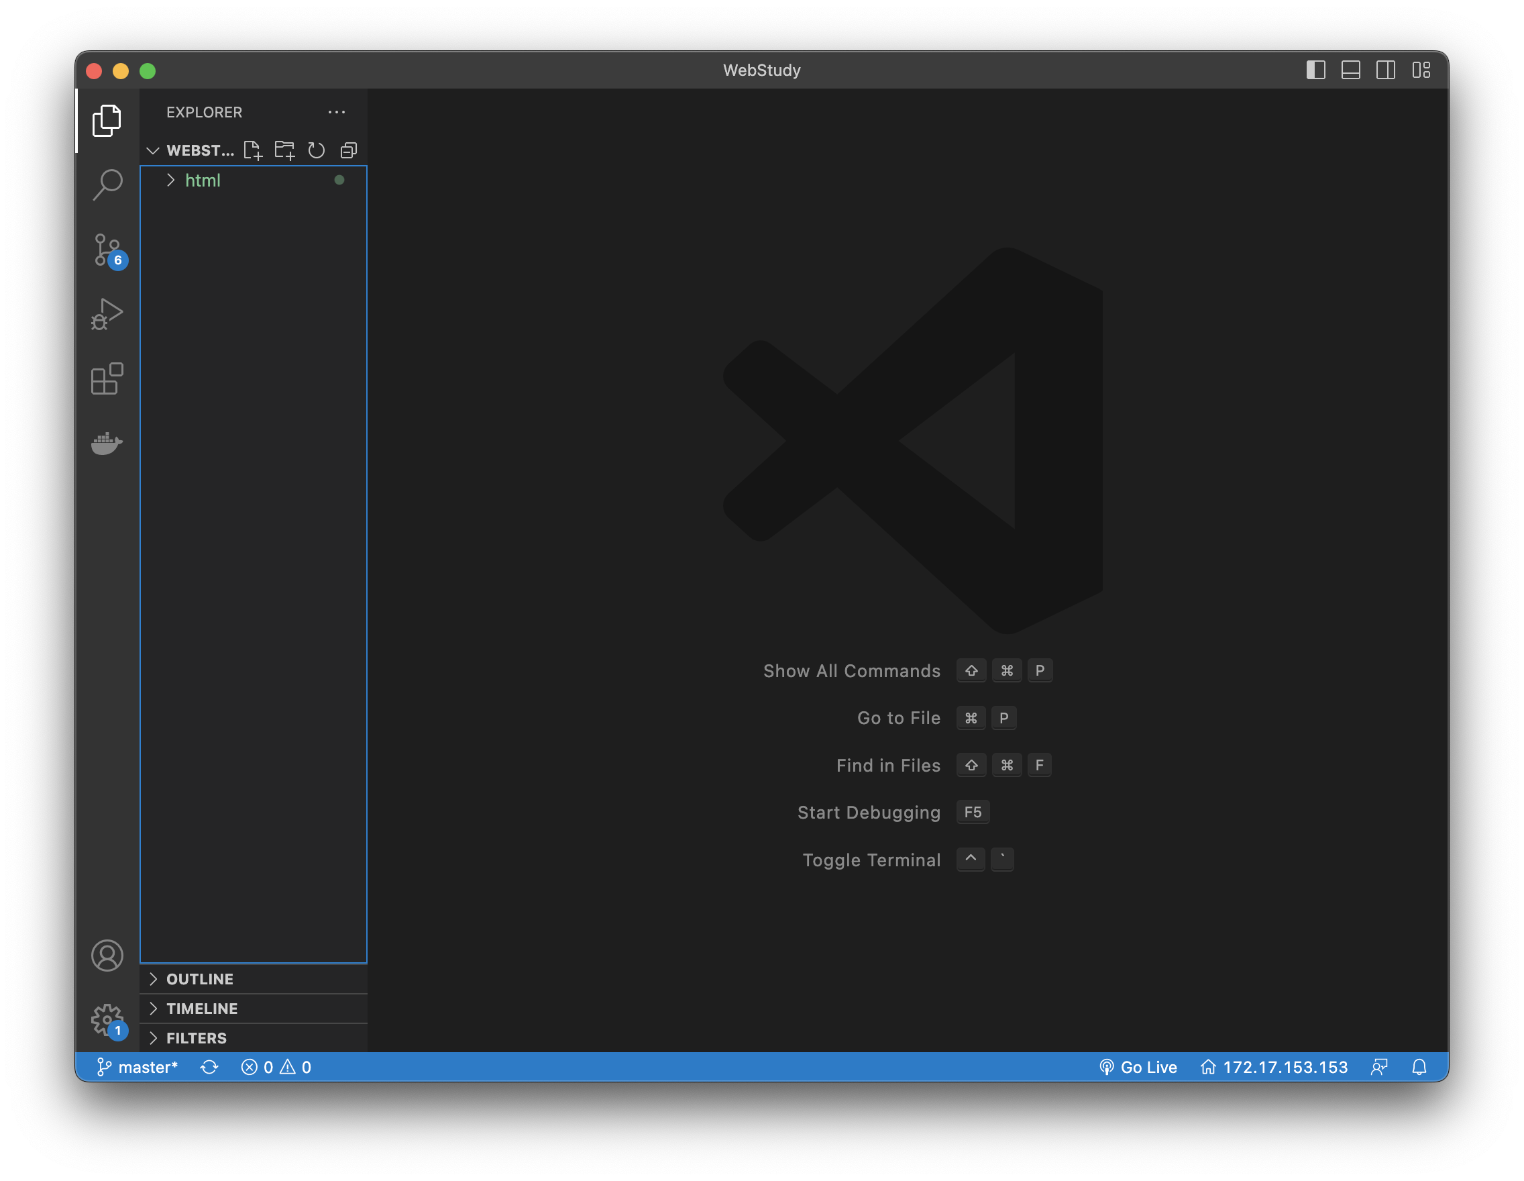Click the Start Debugging text
The image size is (1524, 1181).
(x=869, y=813)
